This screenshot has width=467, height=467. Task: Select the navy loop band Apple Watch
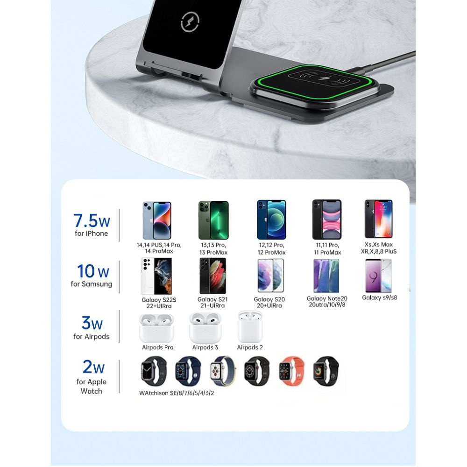click(223, 371)
